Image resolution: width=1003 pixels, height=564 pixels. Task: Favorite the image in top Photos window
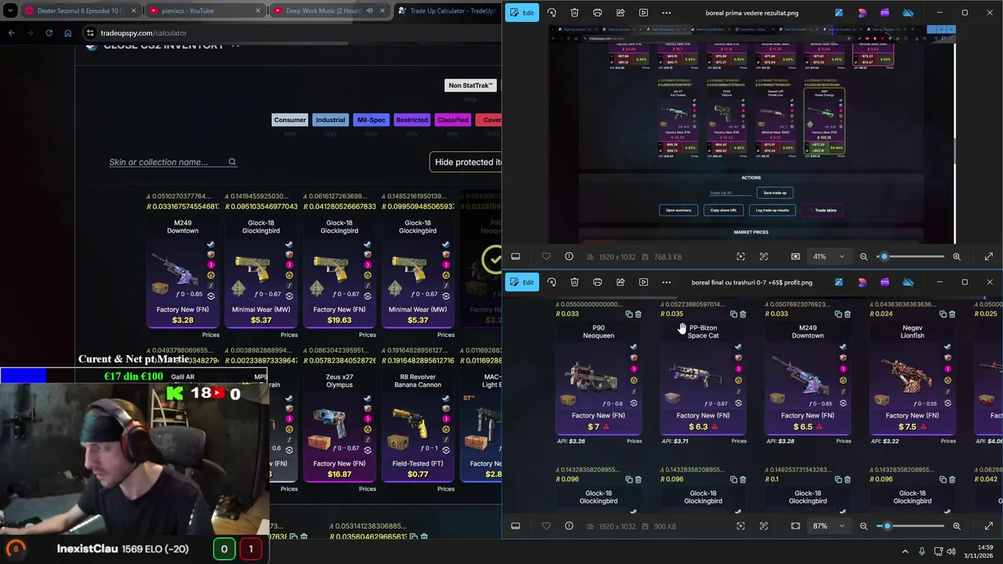546,256
